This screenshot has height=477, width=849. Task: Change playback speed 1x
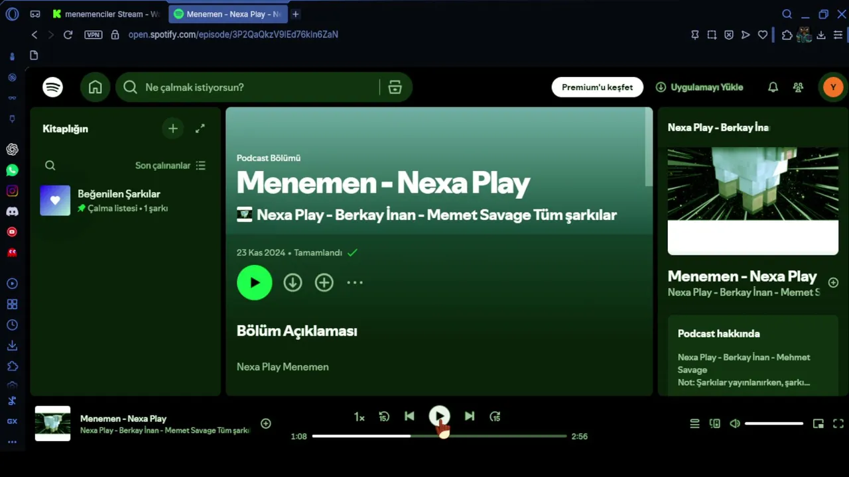click(x=359, y=417)
